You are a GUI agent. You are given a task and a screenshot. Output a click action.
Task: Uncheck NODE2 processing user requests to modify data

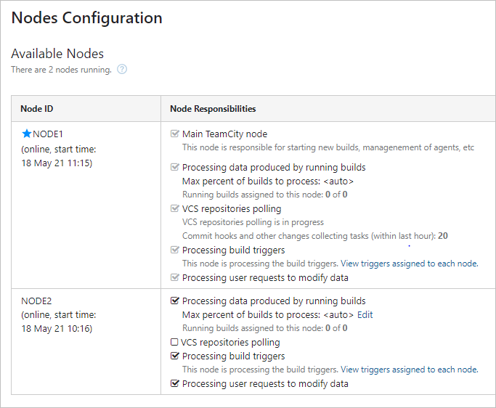174,383
